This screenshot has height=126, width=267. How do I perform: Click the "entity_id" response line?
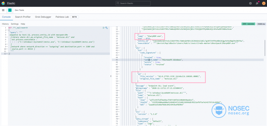(191, 41)
